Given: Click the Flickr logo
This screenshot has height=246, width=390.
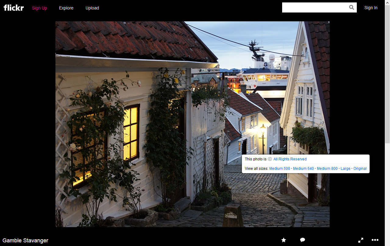Looking at the screenshot, I should (14, 8).
